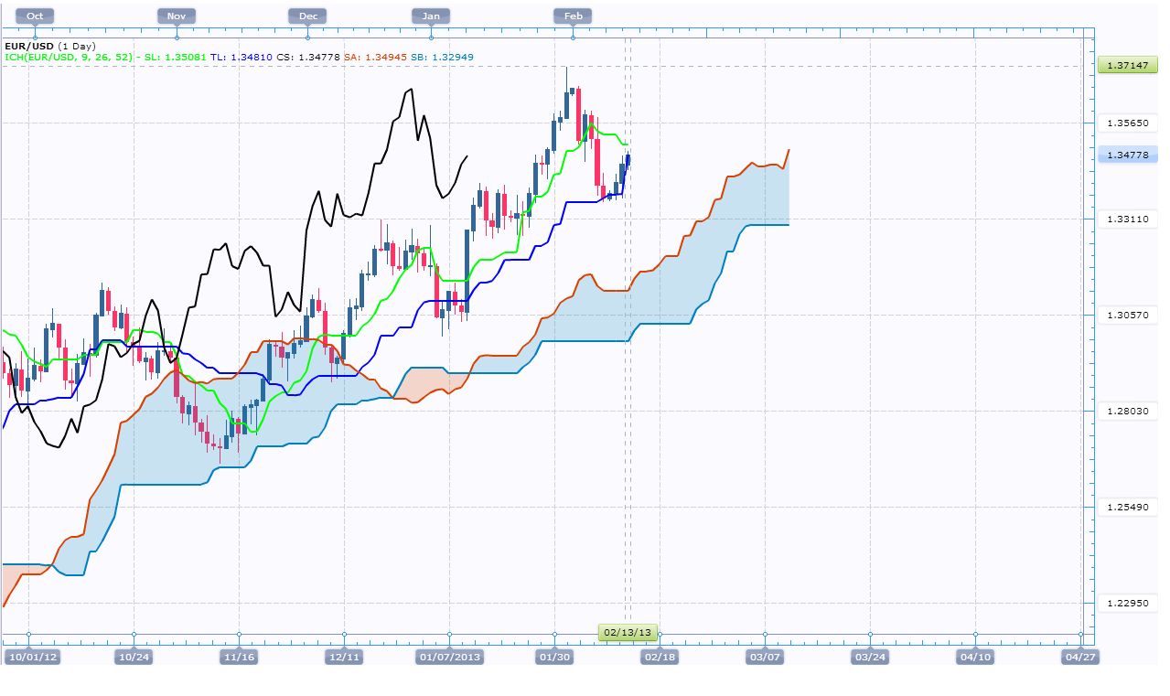Click the 1.35650 price axis label
Viewport: 1170px width, 696px height.
1127,123
